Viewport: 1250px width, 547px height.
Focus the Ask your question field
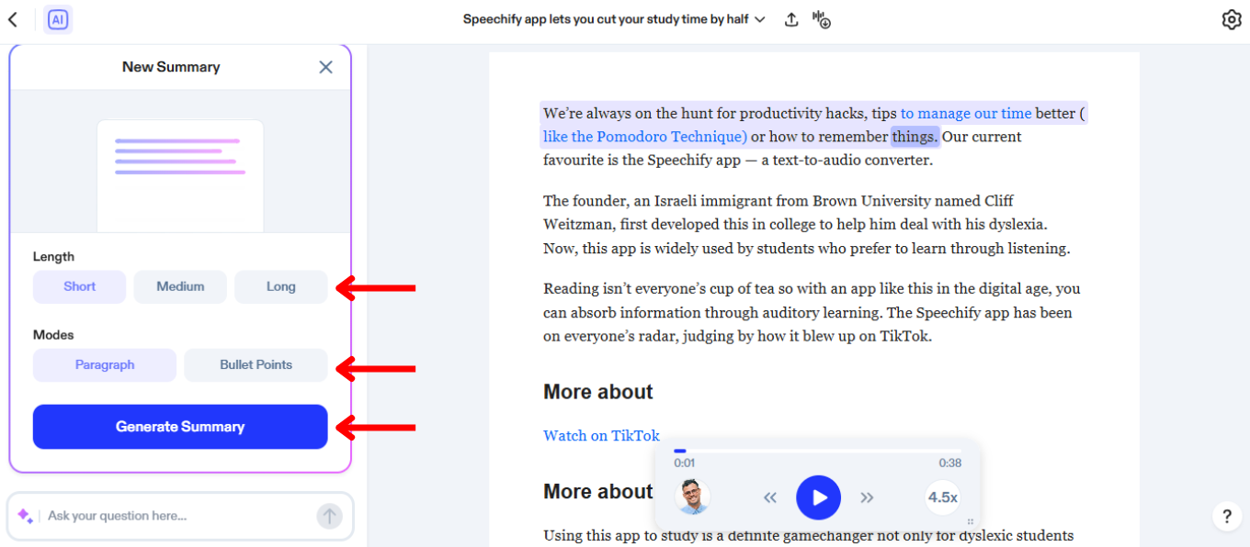pos(179,516)
